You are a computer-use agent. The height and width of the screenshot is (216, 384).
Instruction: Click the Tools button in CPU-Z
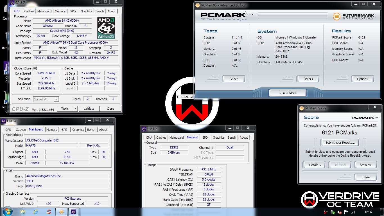point(65,109)
